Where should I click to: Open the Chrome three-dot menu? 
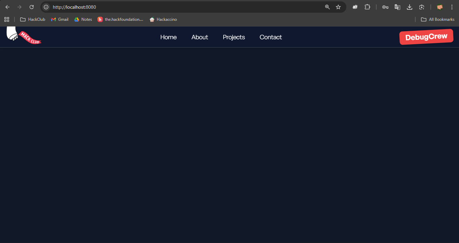452,7
